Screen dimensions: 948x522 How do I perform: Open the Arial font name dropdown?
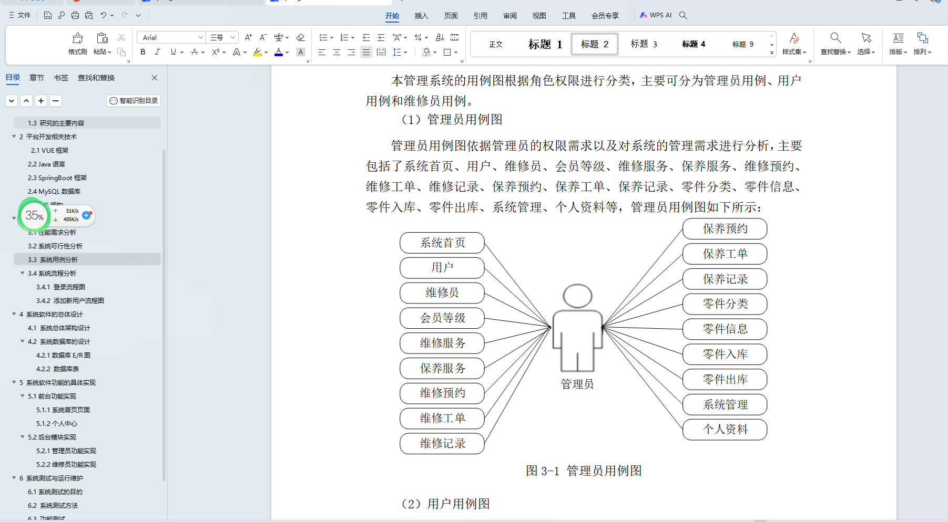(200, 37)
